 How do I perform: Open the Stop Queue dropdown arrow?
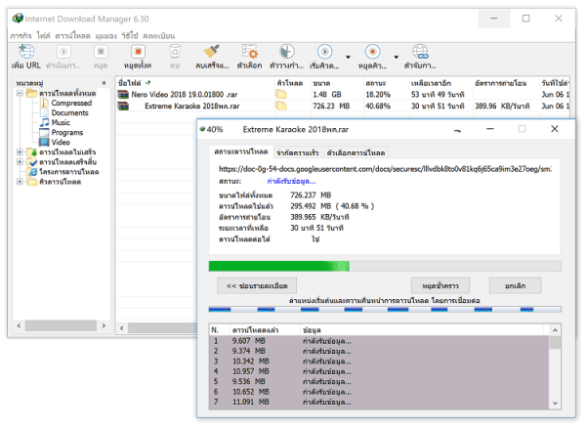pyautogui.click(x=396, y=58)
